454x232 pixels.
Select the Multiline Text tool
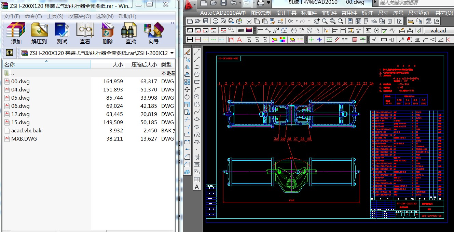(197, 187)
